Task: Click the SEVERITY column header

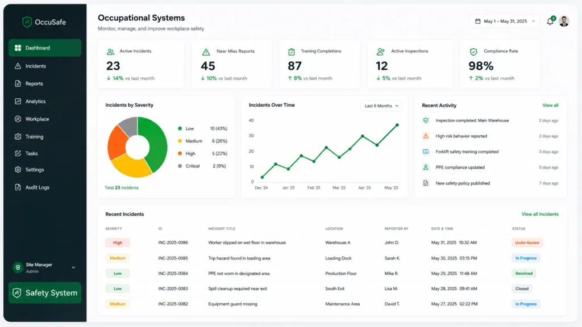Action: coord(114,229)
